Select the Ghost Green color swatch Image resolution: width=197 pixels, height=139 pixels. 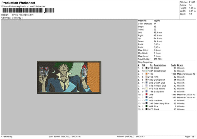[x=146, y=71]
